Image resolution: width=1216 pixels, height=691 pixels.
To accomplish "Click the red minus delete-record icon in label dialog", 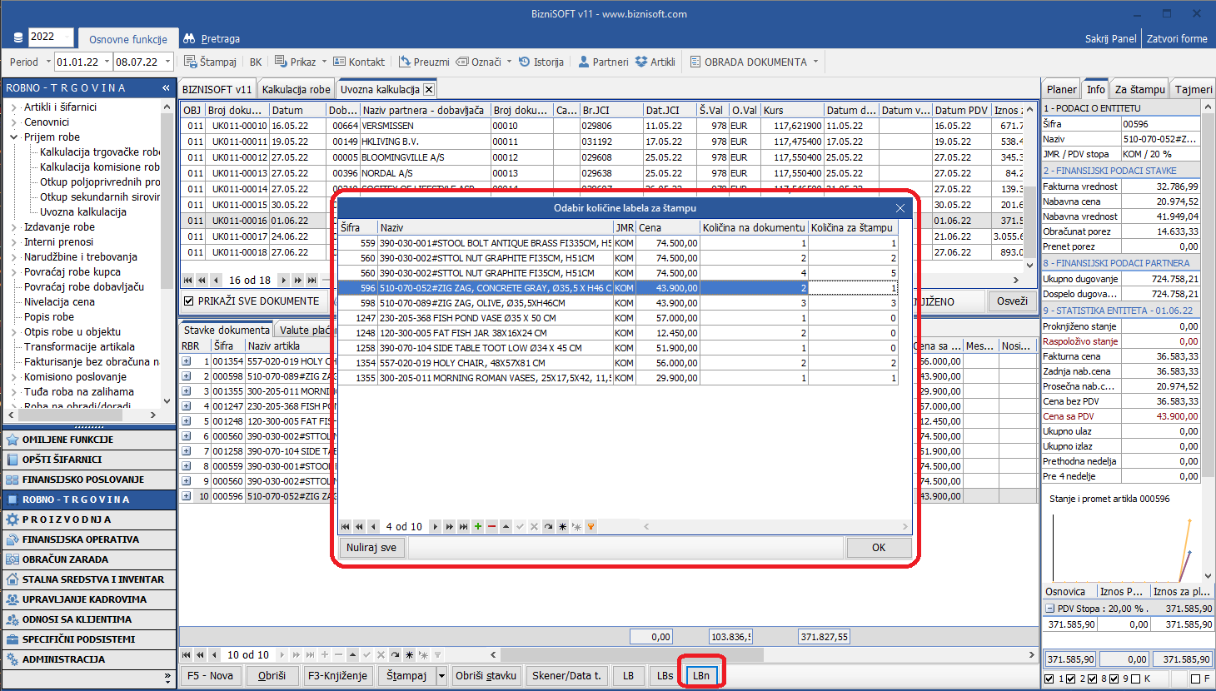I will tap(492, 527).
